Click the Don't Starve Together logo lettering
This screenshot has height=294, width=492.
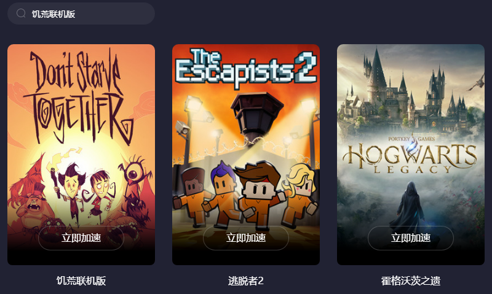pos(79,96)
